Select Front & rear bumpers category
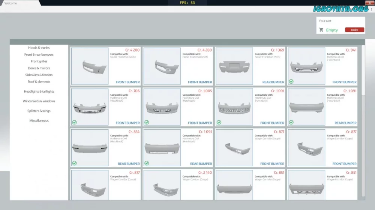 coord(39,55)
